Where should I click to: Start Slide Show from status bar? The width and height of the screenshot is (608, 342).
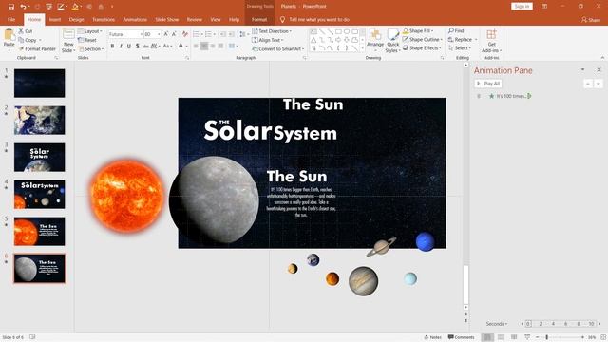point(527,337)
